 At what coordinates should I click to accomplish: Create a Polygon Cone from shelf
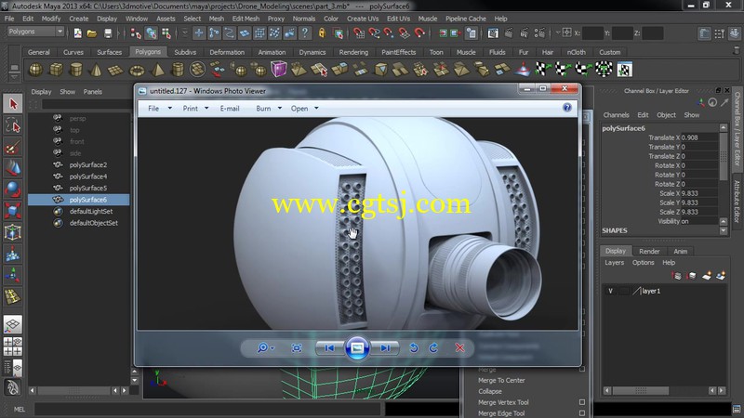click(x=96, y=71)
